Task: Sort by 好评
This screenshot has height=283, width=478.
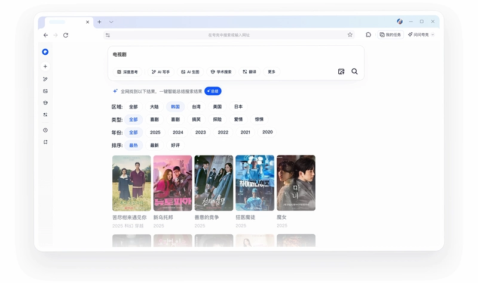Action: pos(175,145)
